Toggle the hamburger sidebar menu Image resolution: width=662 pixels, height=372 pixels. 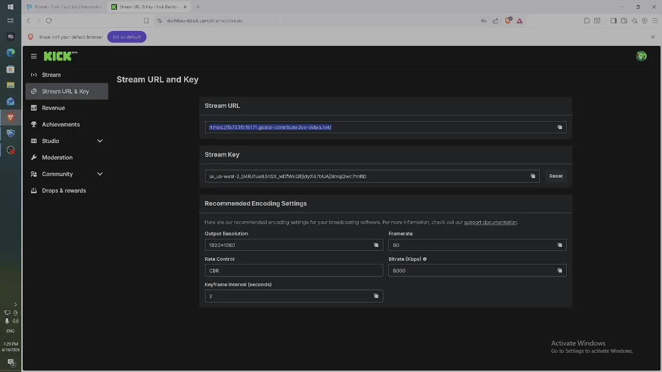pyautogui.click(x=34, y=56)
